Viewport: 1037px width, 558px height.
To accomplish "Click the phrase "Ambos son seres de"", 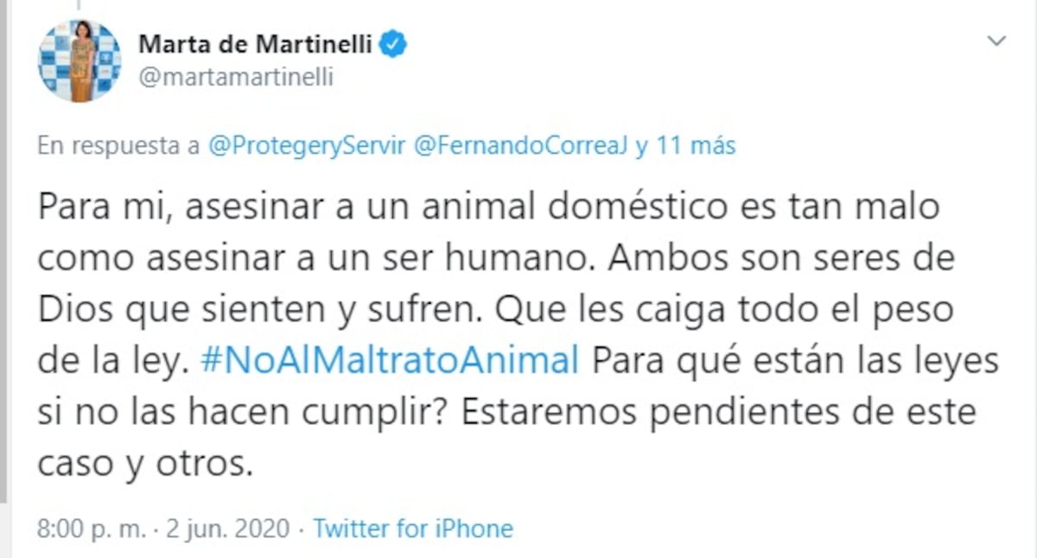I will 784,259.
